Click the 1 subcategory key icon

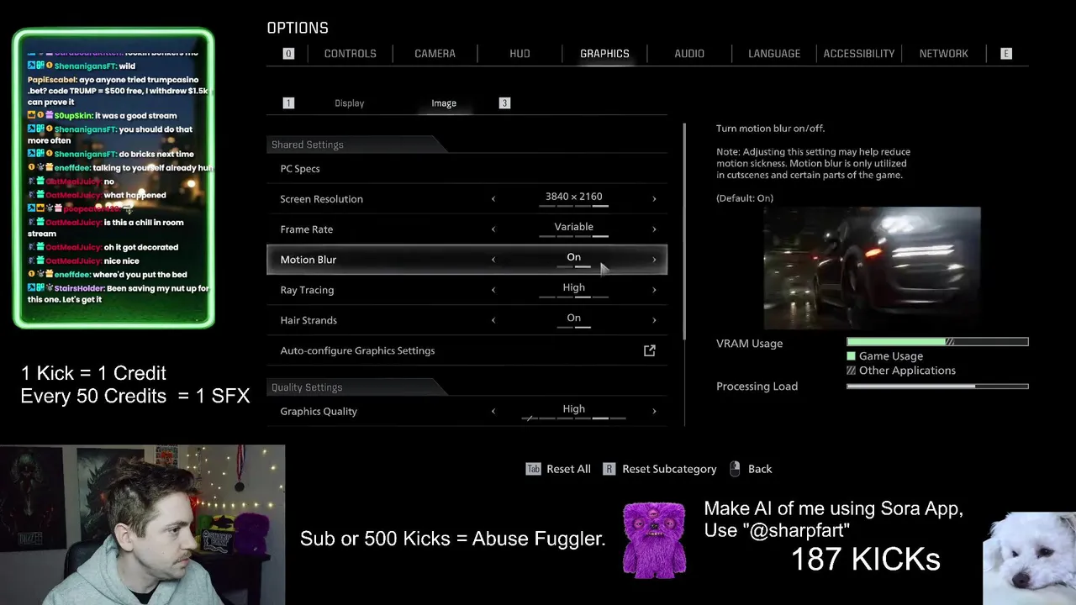(288, 103)
